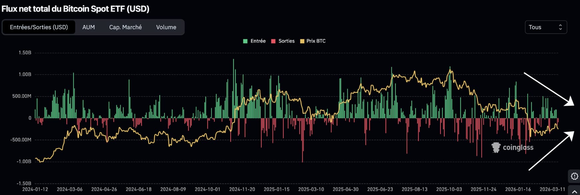The width and height of the screenshot is (580, 195).
Task: Select the Entrées/Sorties (USD) tab
Action: coord(39,27)
